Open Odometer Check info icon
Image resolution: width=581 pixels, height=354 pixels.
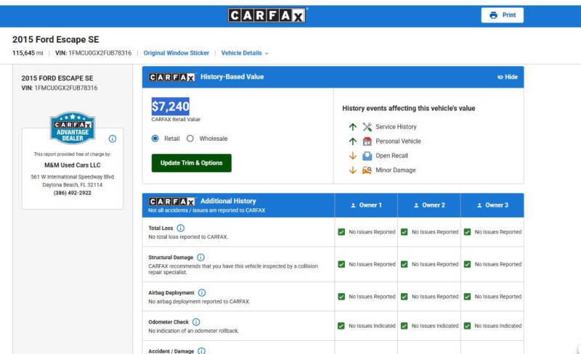coord(196,322)
